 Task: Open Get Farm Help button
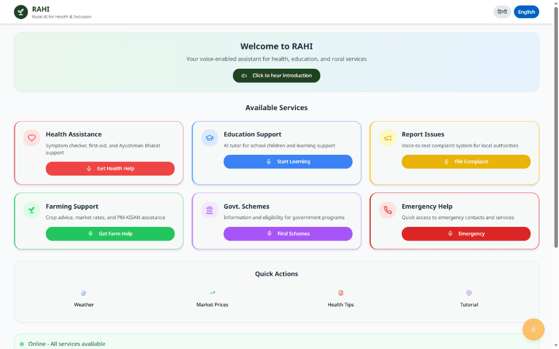coord(110,233)
